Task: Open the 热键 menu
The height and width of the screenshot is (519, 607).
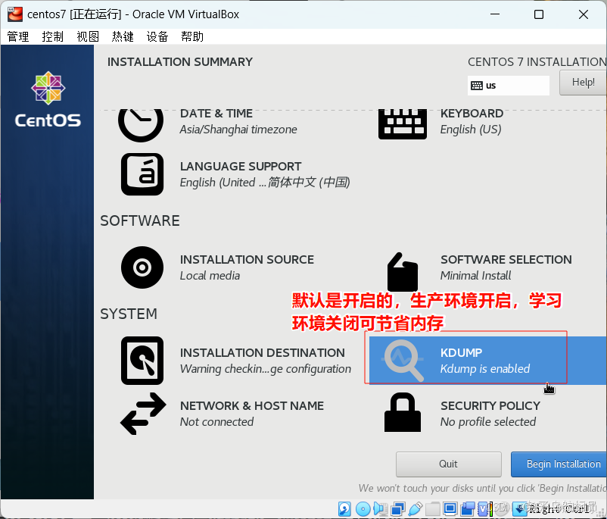Action: pyautogui.click(x=123, y=37)
